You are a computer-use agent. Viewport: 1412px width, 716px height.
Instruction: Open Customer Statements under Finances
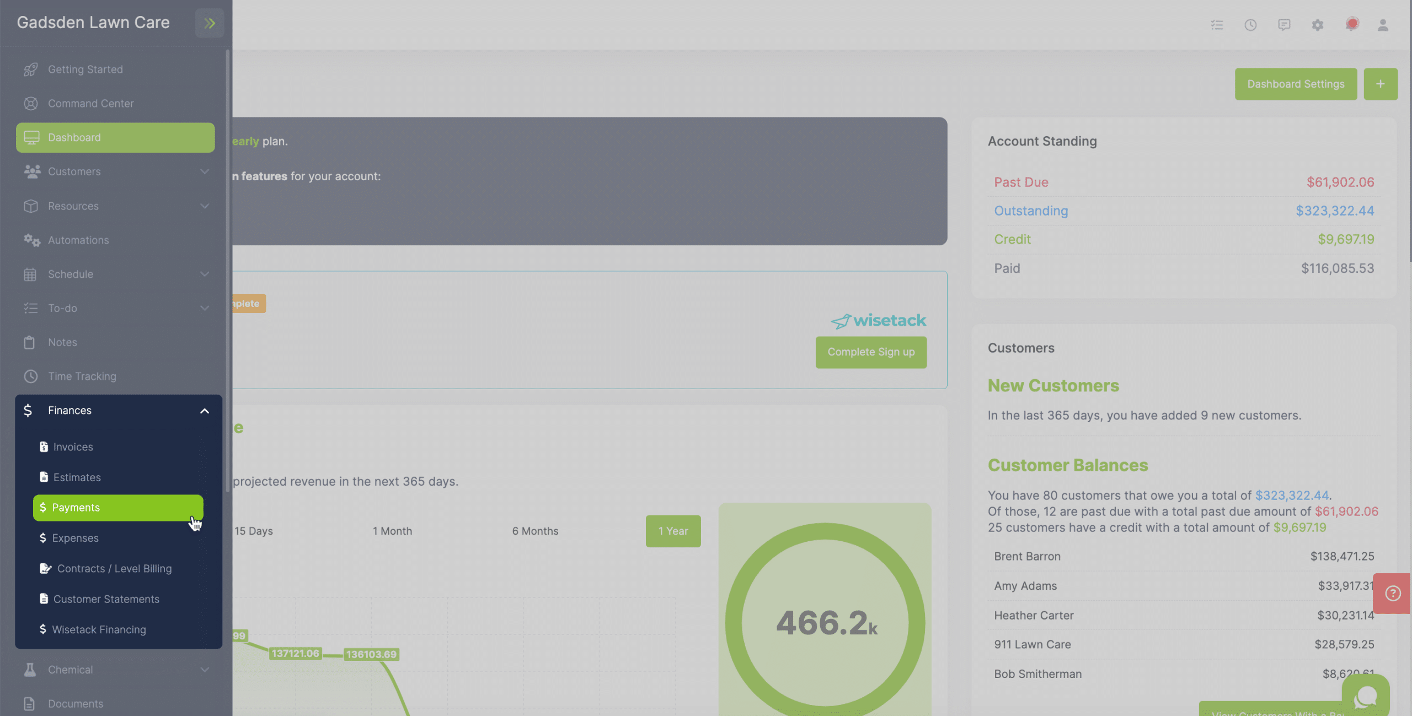[x=118, y=599]
